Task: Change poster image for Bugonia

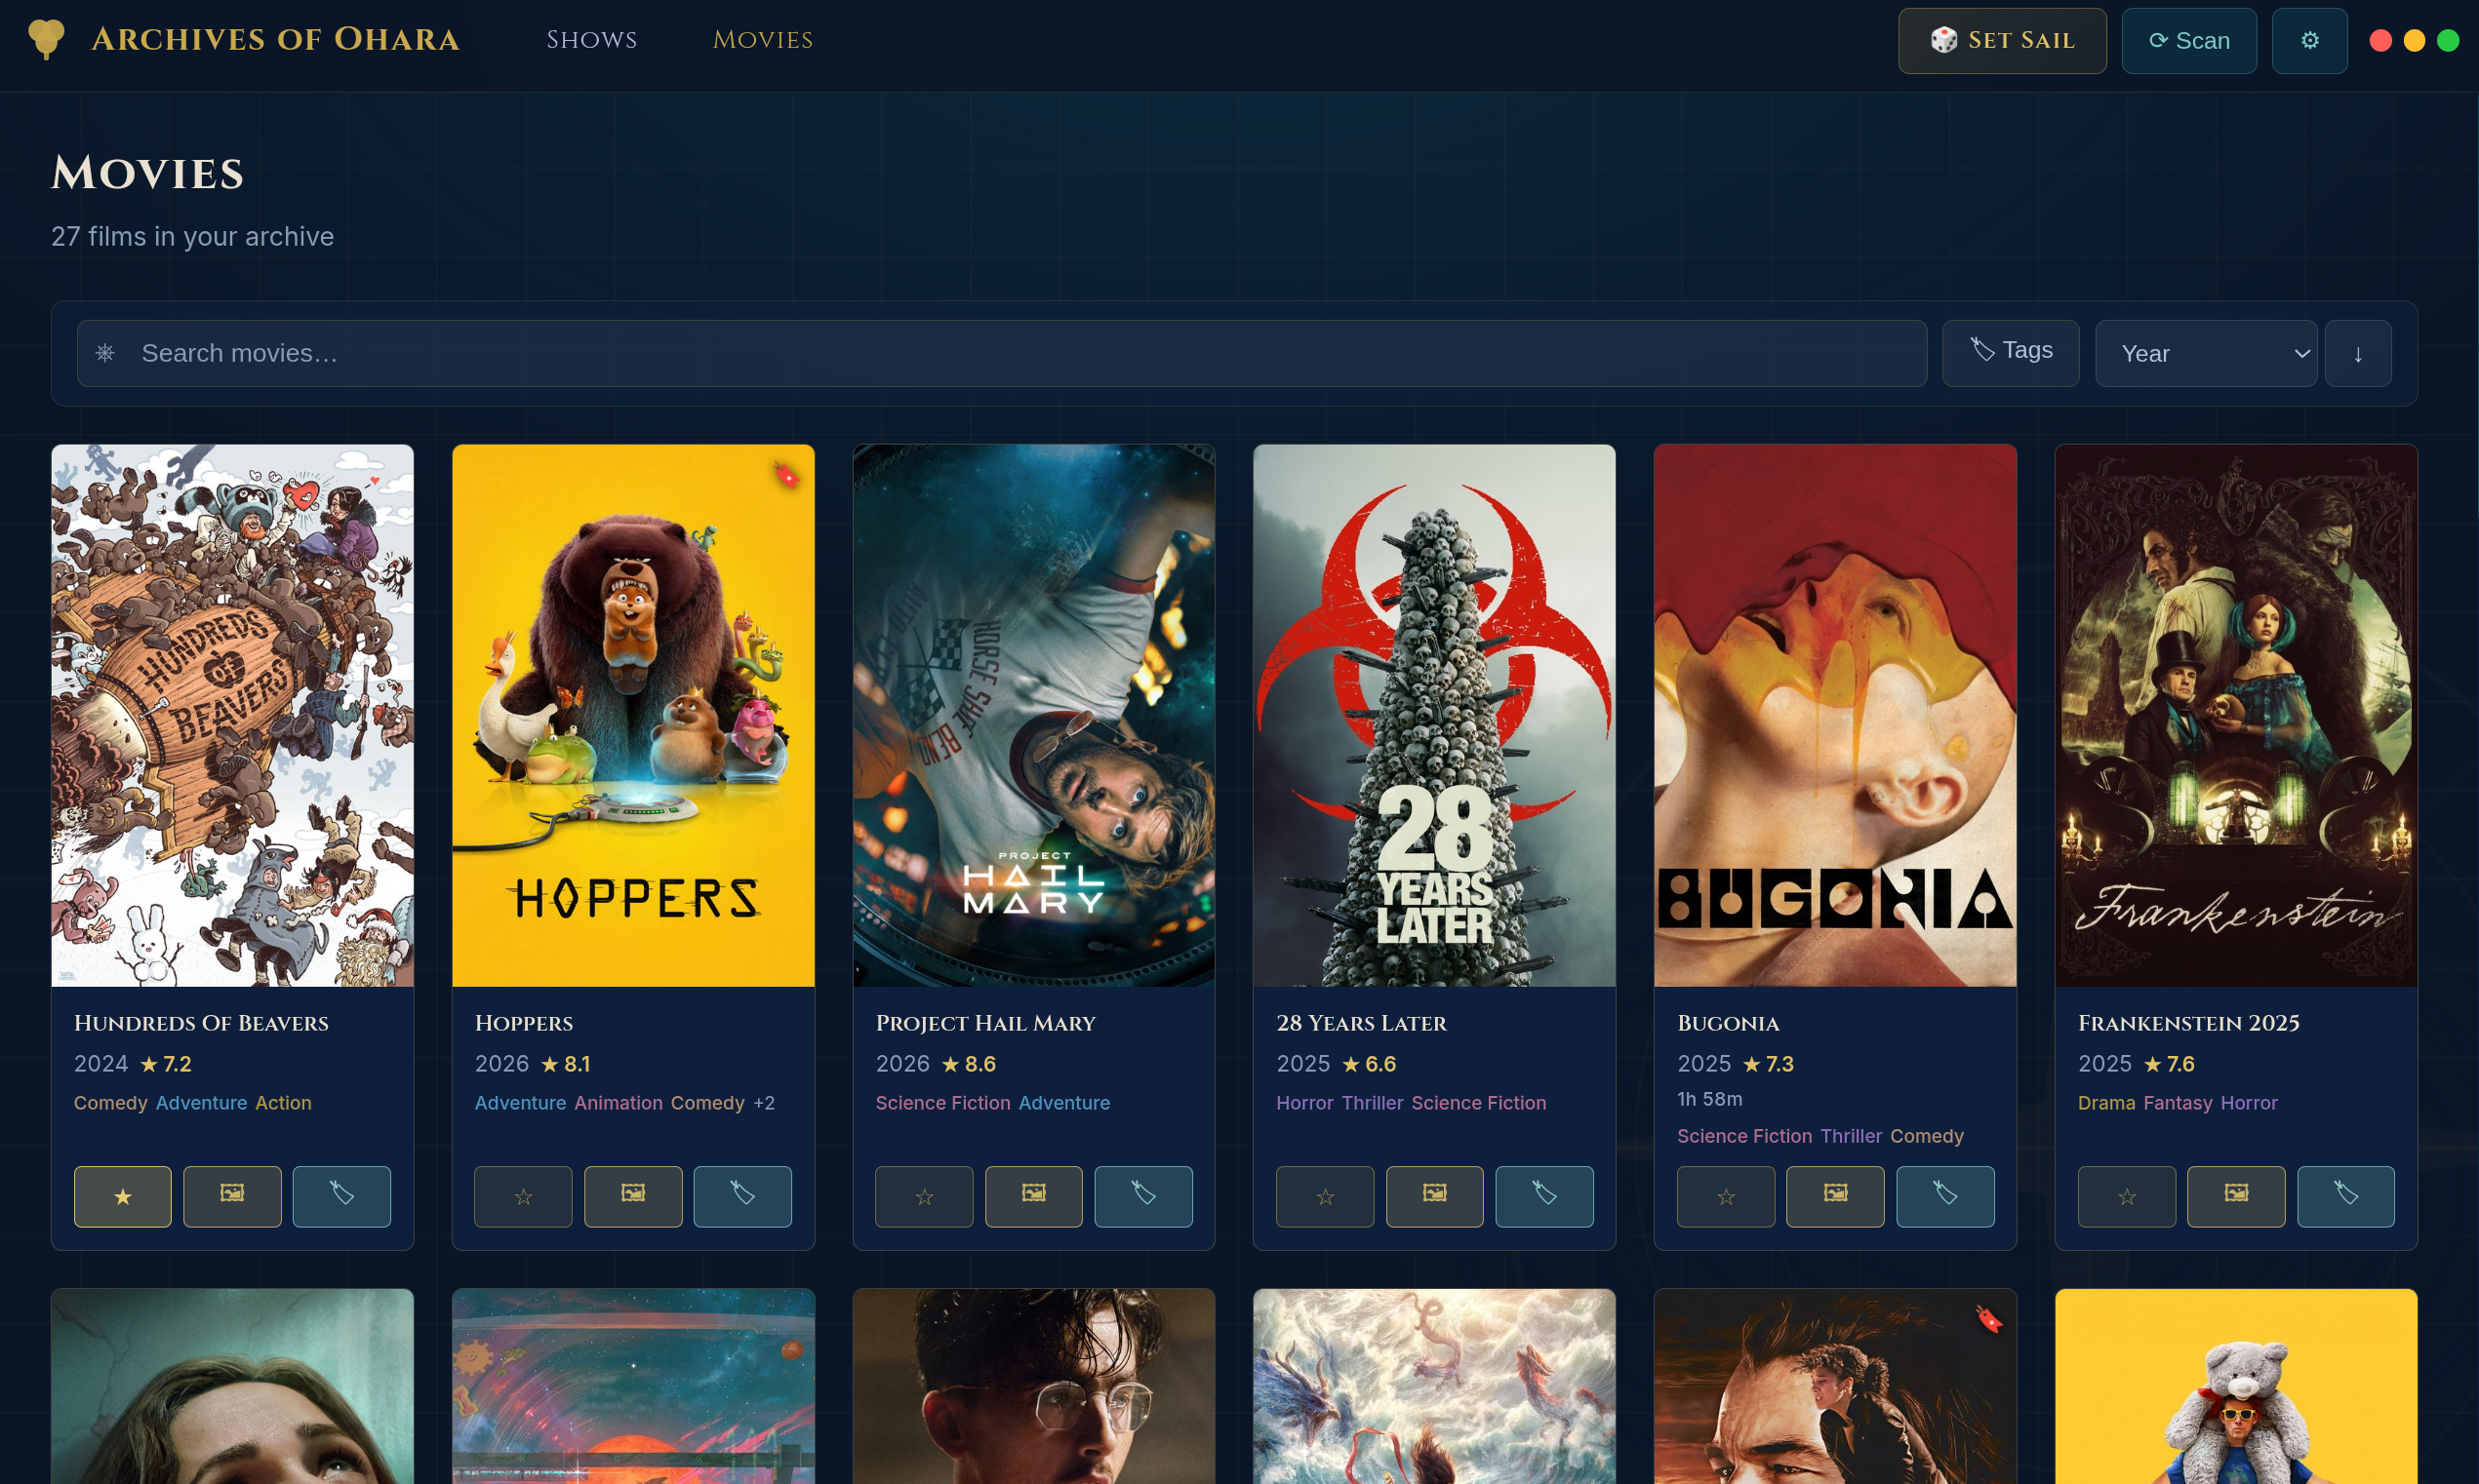Action: point(1836,1196)
